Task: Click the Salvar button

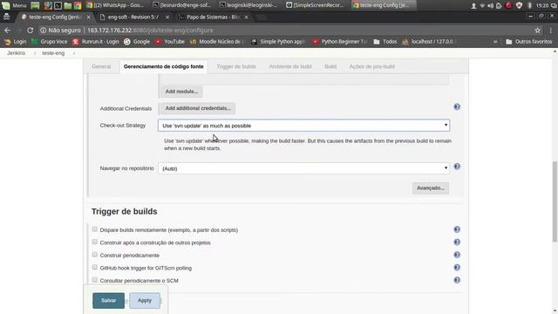Action: tap(108, 300)
